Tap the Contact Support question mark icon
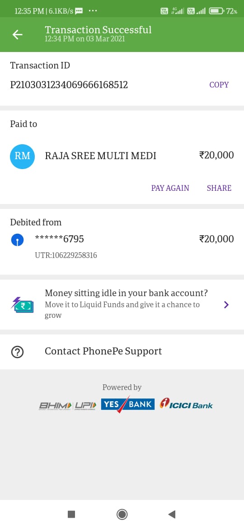This screenshot has height=529, width=244. (17, 352)
